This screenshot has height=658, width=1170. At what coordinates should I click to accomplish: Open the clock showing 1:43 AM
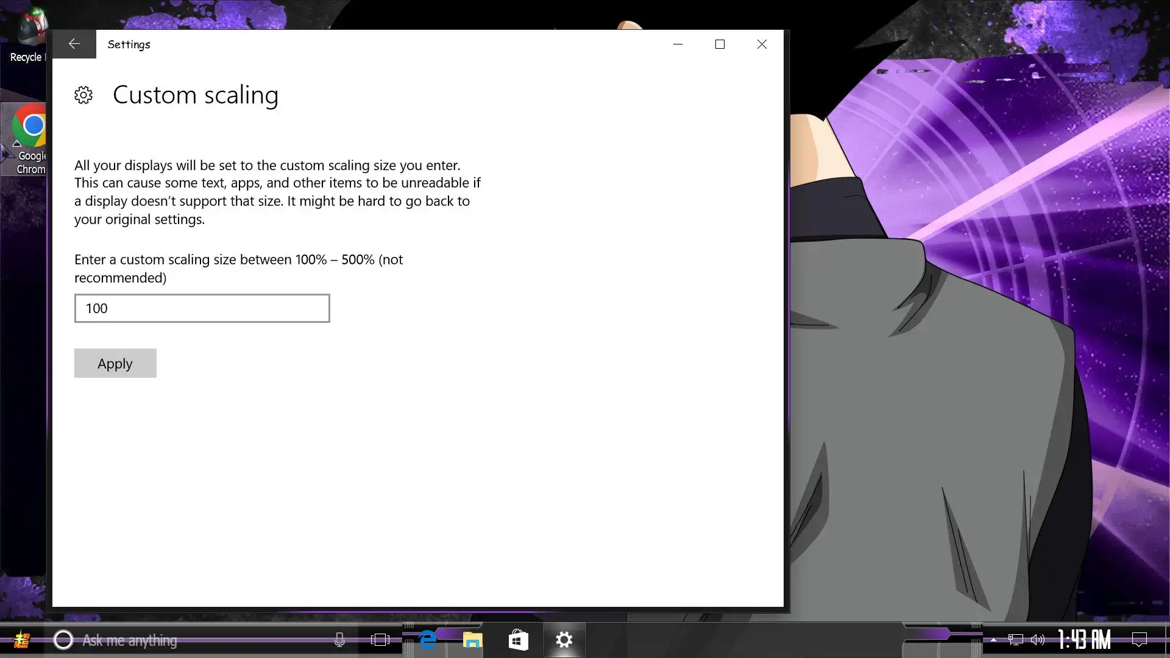click(1084, 640)
